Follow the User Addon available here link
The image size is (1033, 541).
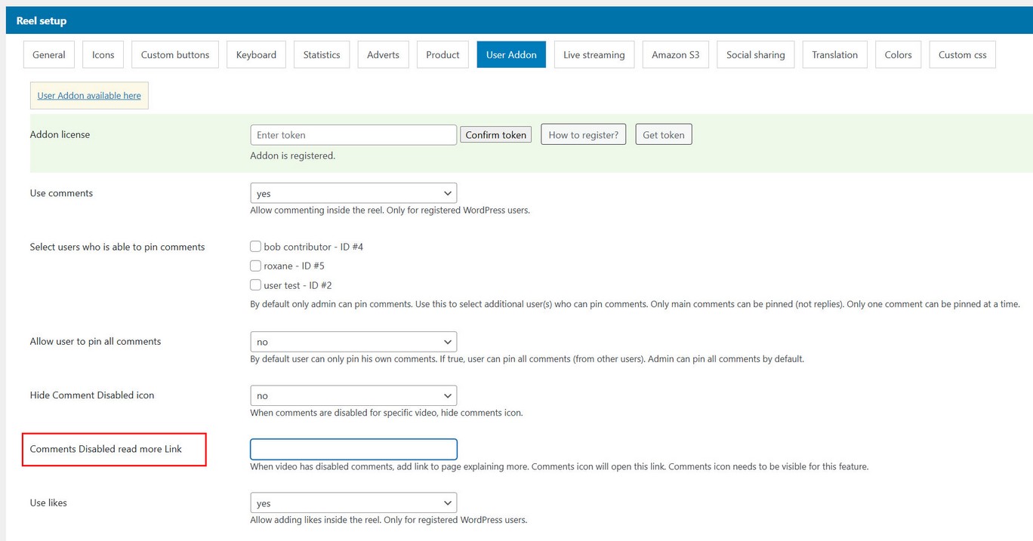[x=89, y=96]
